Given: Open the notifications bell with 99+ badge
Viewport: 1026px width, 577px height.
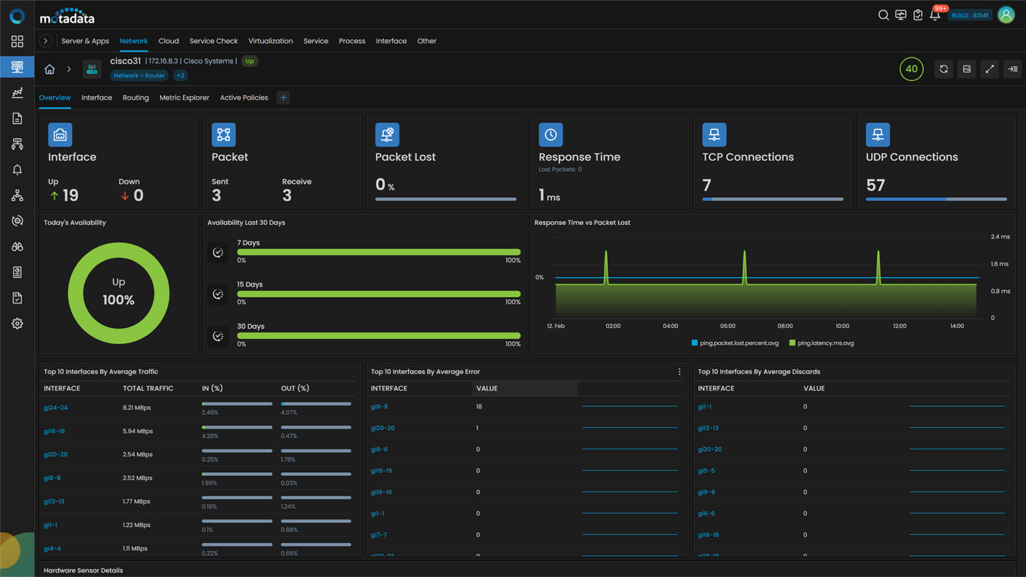Looking at the screenshot, I should [935, 15].
